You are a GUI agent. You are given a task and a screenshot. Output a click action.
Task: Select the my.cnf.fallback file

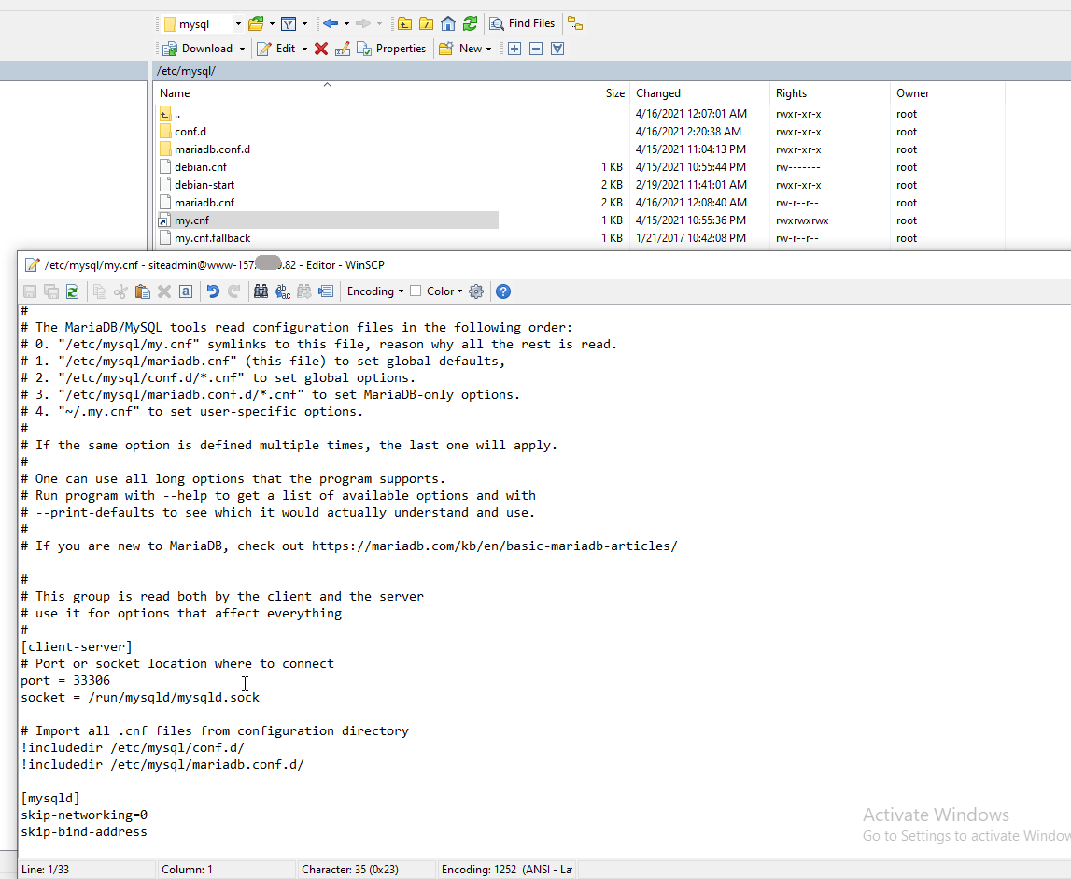(x=212, y=238)
